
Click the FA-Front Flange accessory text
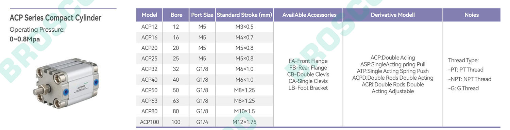308,61
